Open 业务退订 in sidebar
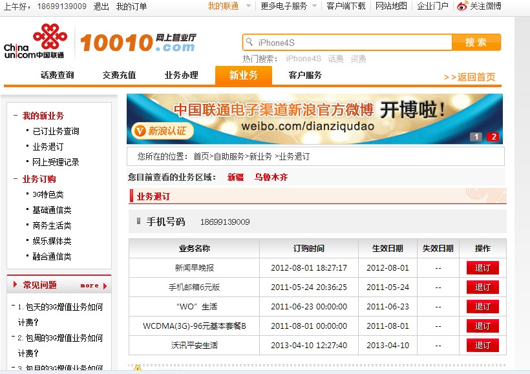 (48, 147)
